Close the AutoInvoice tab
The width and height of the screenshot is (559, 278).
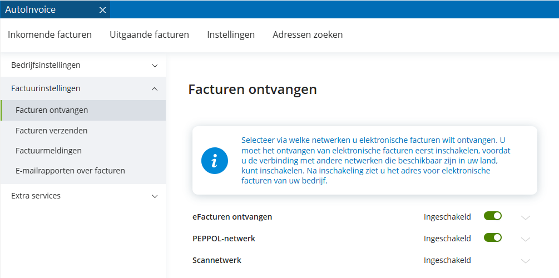coord(102,10)
